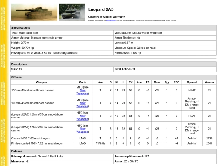Select Pintle-mounted MG3 7.62mm machinegun row
Screen dimensions: 221x166
(113, 143)
